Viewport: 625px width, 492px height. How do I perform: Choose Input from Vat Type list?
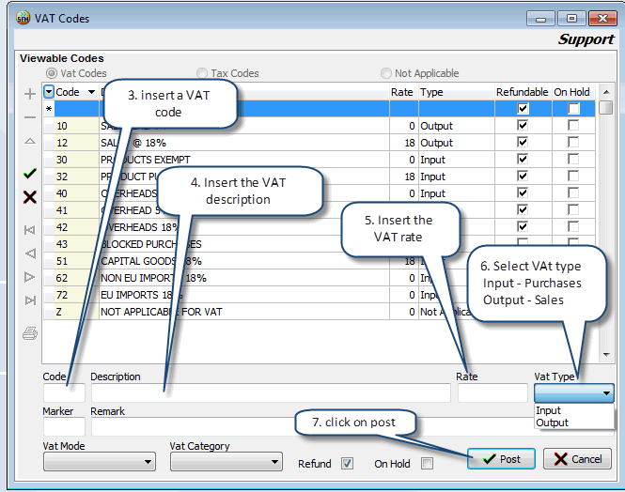[549, 410]
